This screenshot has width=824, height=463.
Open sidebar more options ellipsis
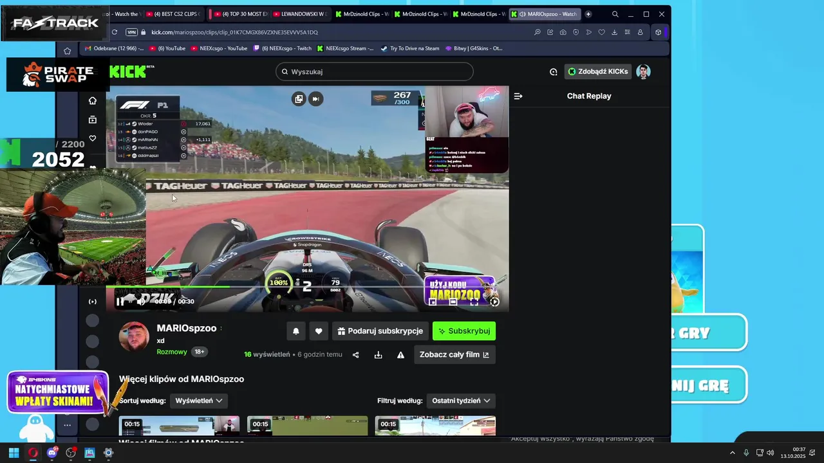pyautogui.click(x=67, y=425)
